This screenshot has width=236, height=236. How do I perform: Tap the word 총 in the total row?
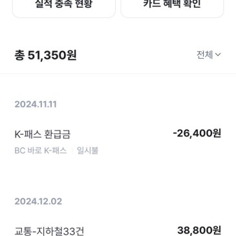[x=19, y=56]
